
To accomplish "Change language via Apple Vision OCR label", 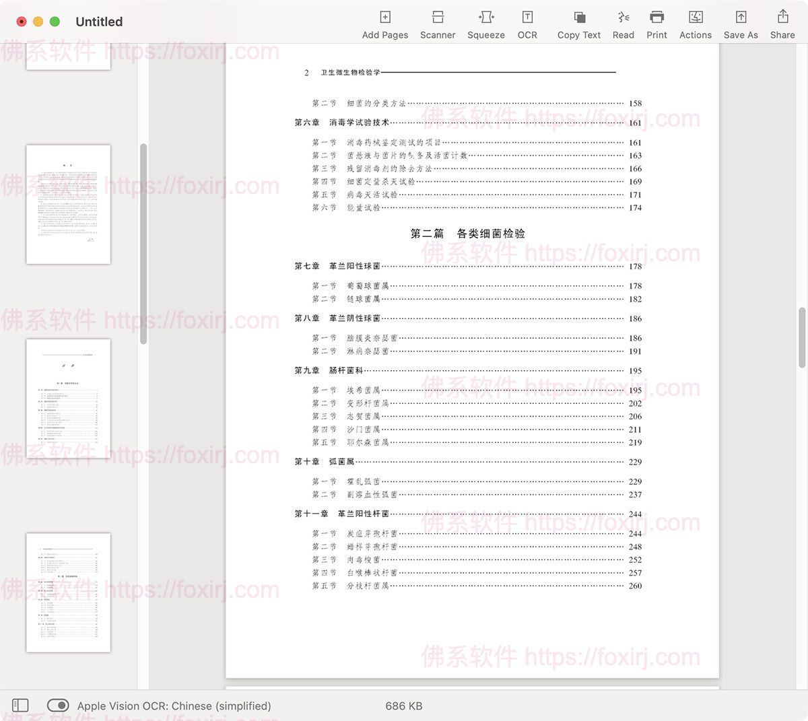I will click(x=175, y=706).
